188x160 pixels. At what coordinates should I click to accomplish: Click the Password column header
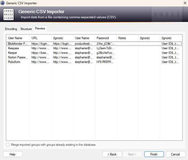[103, 38]
